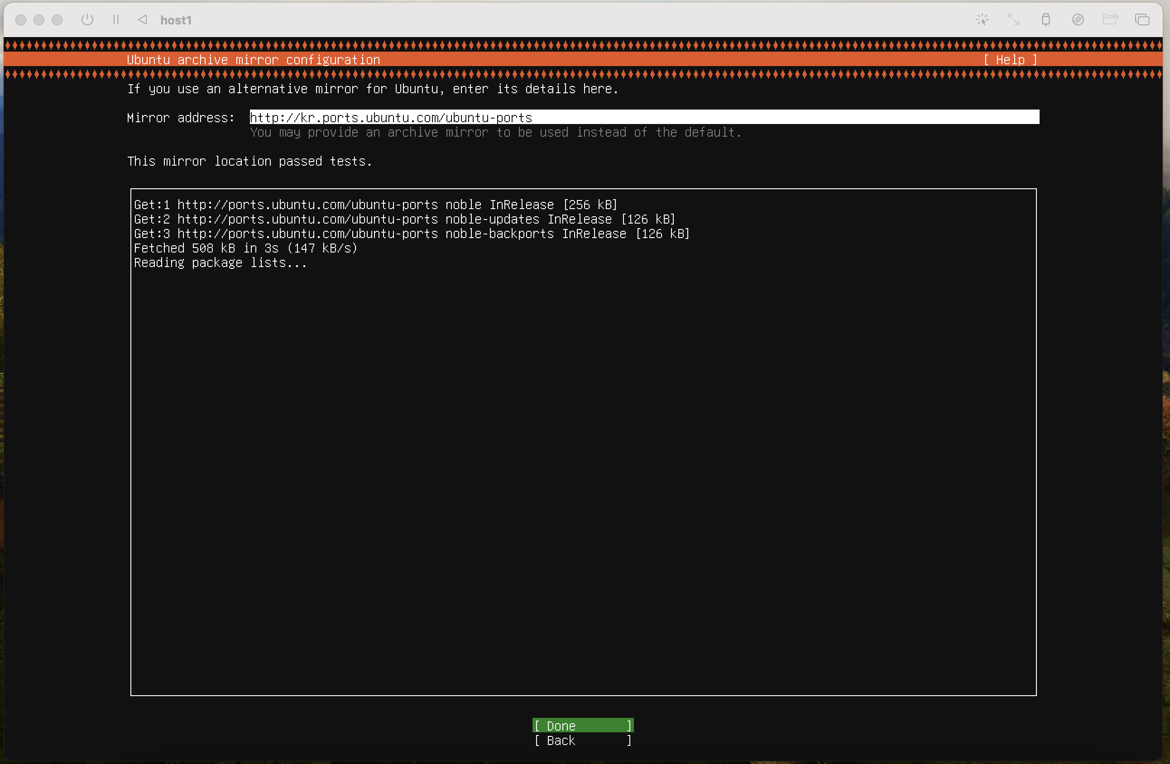Close the host1 VM window
Image resolution: width=1170 pixels, height=764 pixels.
21,19
